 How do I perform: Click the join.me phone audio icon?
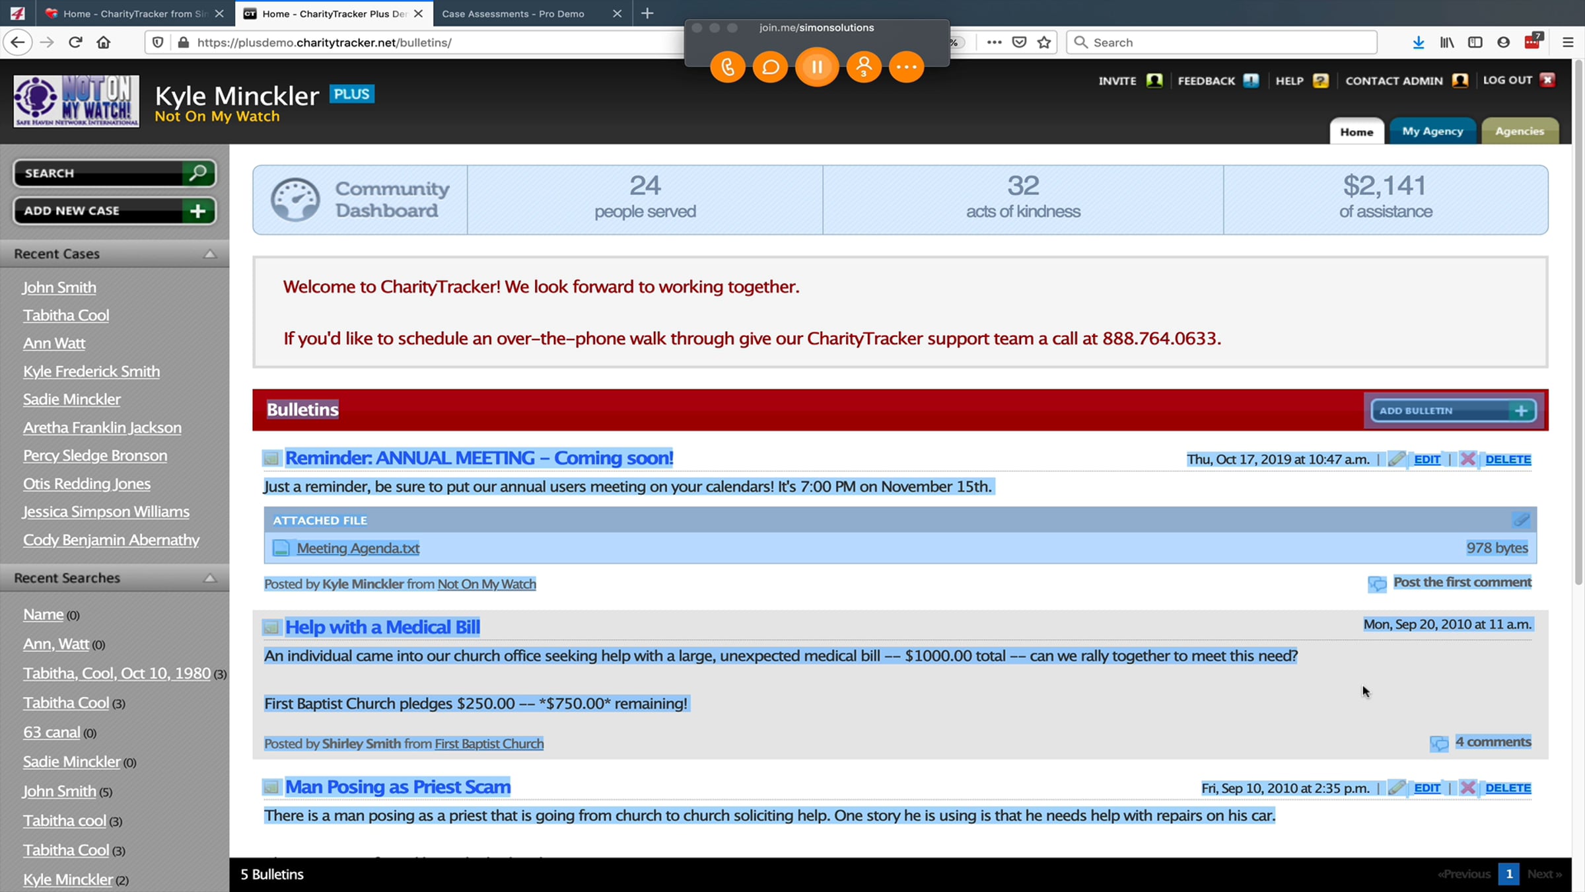(728, 67)
